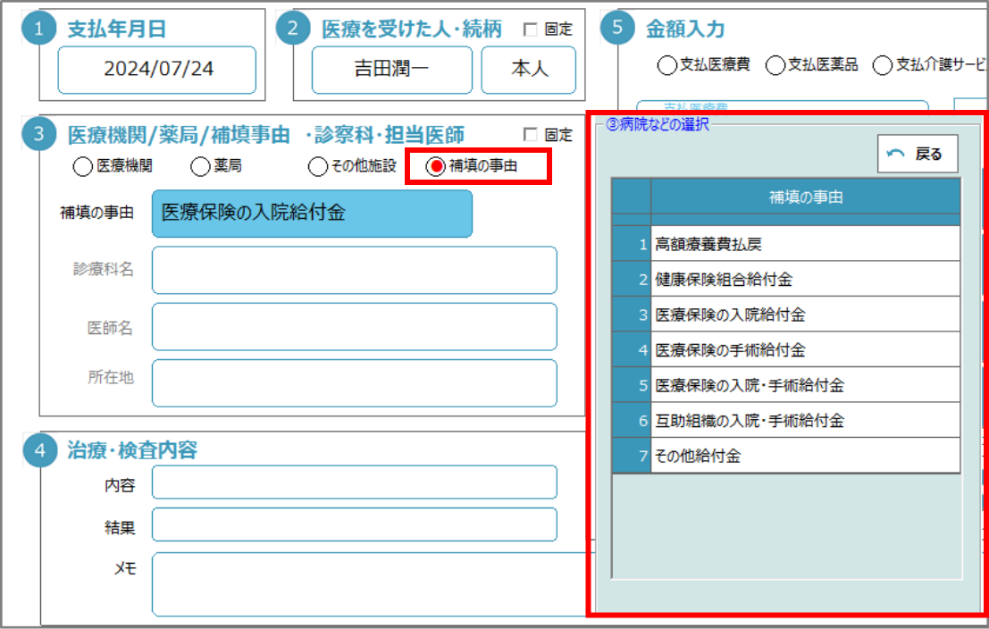Viewport: 989px width, 629px height.
Task: Enable 固定 checkbox for 医療を受けた人
Action: point(531,29)
